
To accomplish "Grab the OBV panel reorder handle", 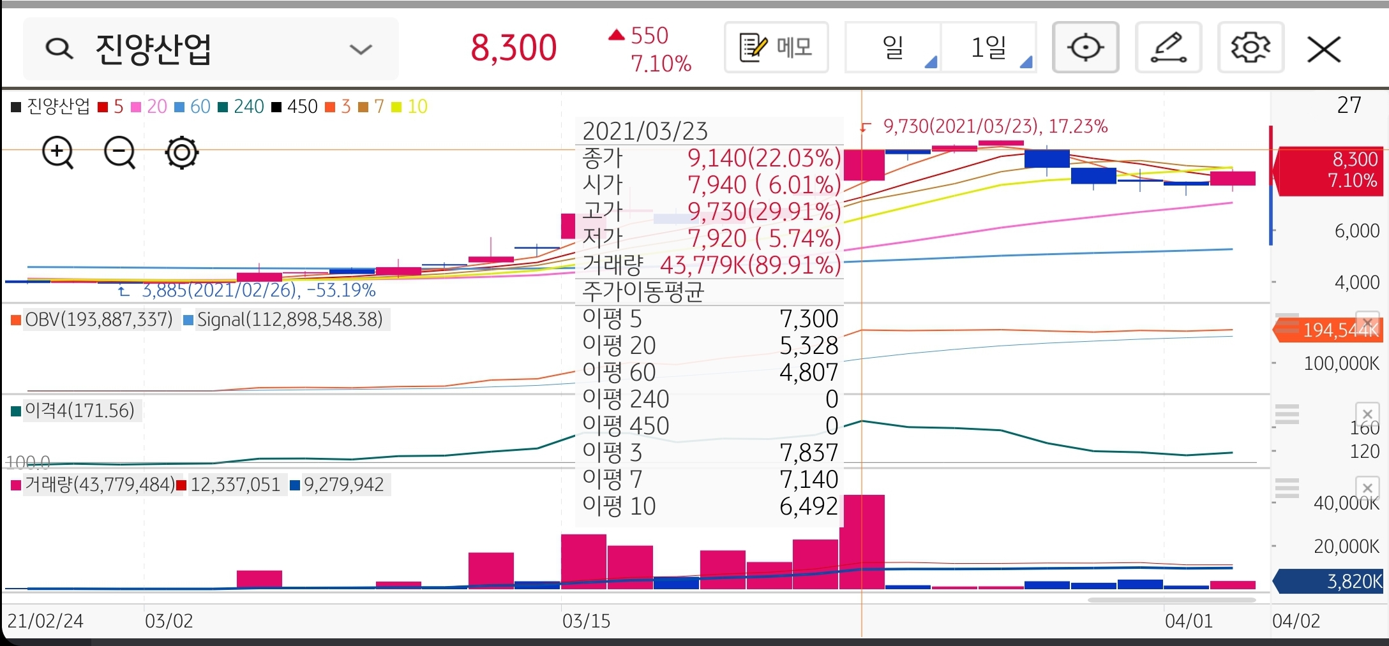I will tap(1287, 323).
